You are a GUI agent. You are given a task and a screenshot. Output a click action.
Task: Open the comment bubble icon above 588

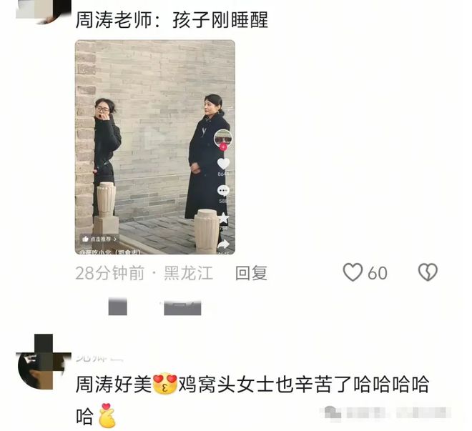point(223,191)
